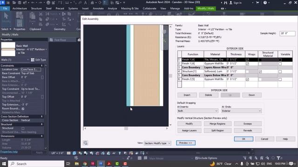The image size is (298, 167).
Task: Select the Text tool icon in quick access toolbar
Action: 85,3
